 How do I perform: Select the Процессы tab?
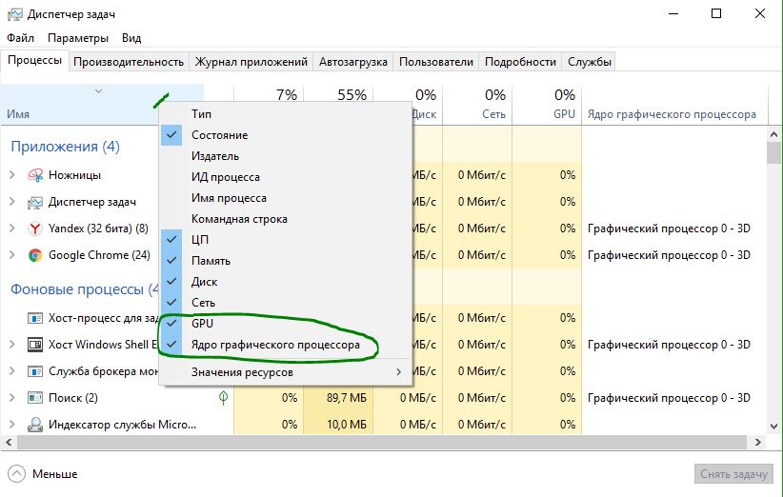pyautogui.click(x=34, y=60)
